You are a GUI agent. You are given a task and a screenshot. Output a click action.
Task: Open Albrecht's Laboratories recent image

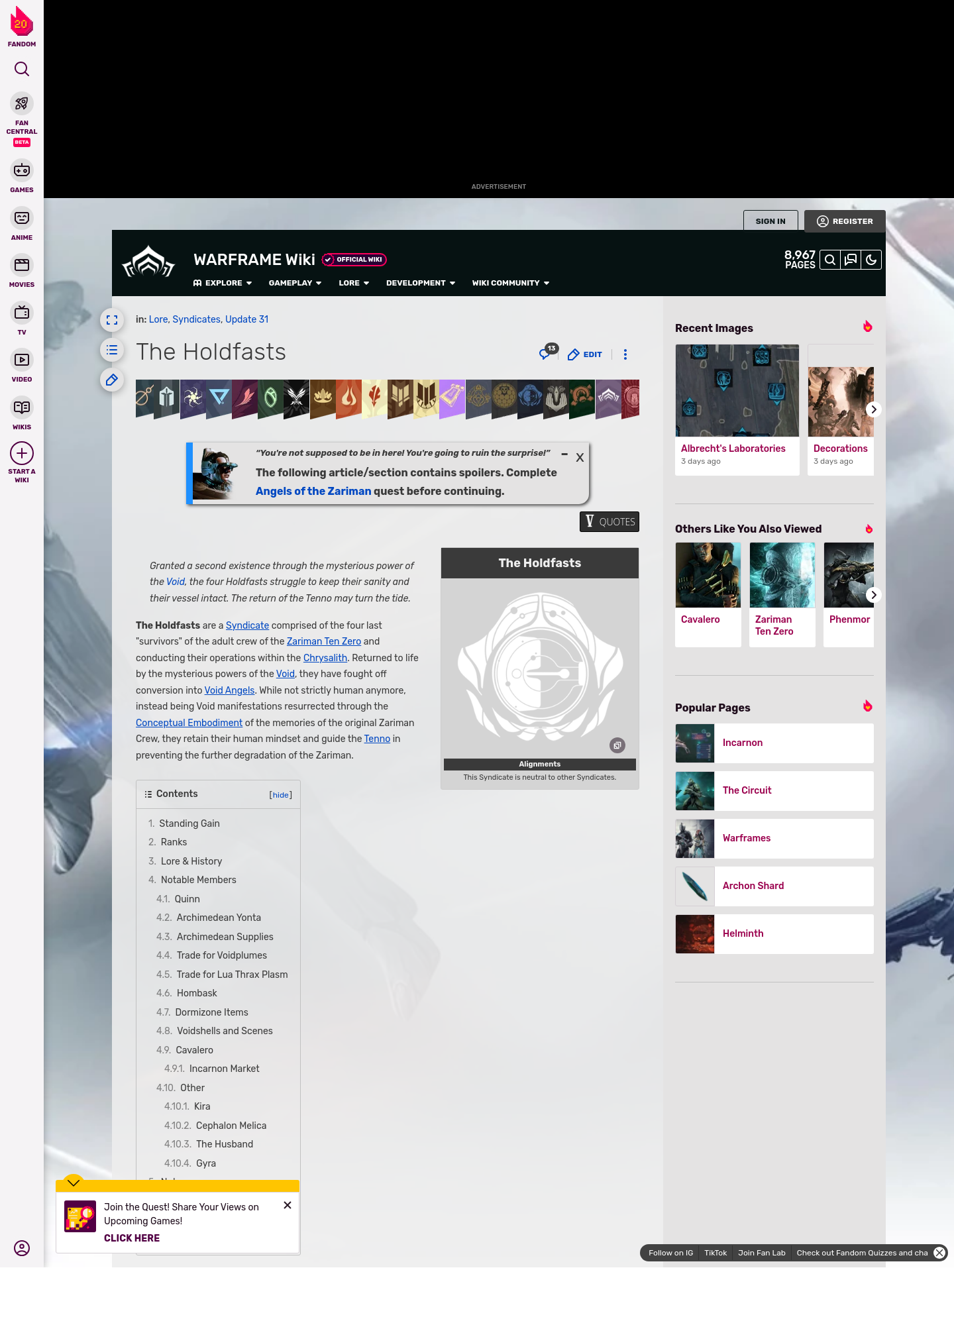(x=737, y=409)
